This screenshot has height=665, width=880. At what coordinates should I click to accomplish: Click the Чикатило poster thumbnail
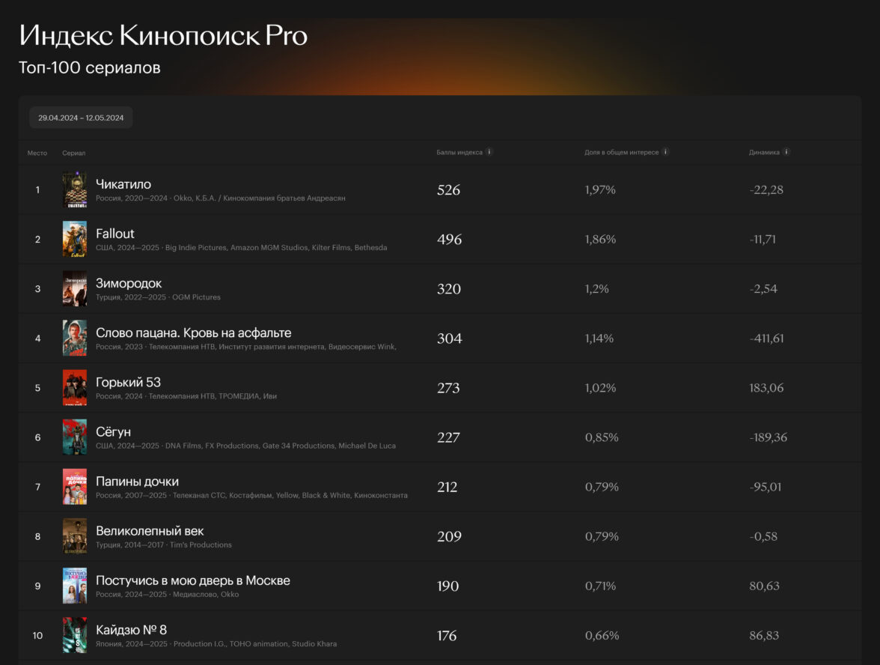[x=74, y=190]
